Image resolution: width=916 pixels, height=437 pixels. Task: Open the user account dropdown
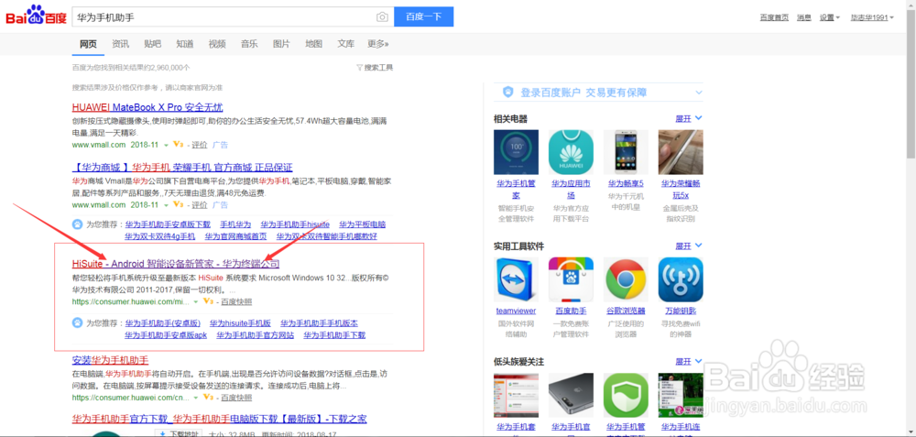pyautogui.click(x=872, y=17)
